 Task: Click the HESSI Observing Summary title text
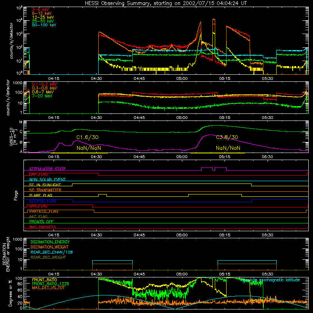[x=165, y=4]
